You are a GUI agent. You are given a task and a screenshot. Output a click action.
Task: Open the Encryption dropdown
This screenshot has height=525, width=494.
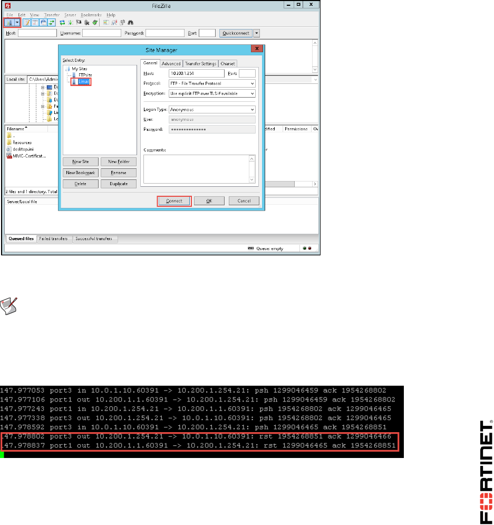pos(212,93)
